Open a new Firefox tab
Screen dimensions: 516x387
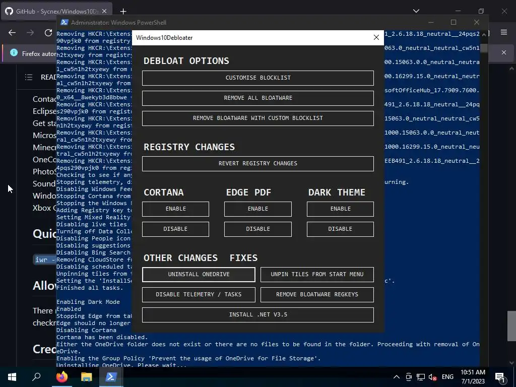tap(123, 12)
